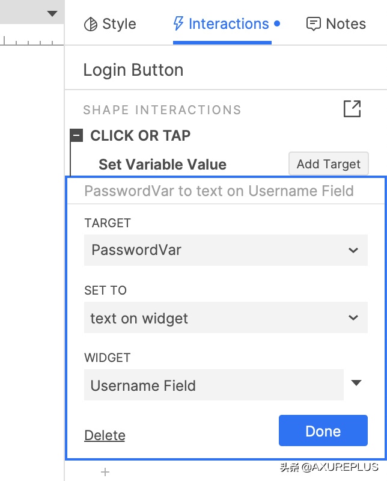Image resolution: width=387 pixels, height=481 pixels.
Task: Select the Set Variable Value action
Action: (x=162, y=164)
